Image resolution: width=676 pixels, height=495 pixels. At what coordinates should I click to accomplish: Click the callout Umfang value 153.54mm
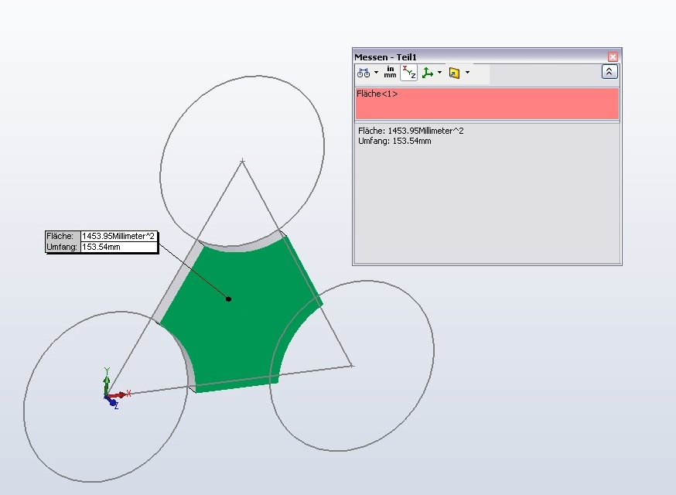coord(118,247)
